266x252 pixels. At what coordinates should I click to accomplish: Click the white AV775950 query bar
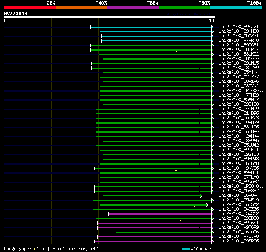point(110,17)
